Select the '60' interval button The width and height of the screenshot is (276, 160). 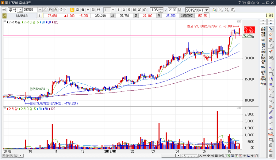145,10
